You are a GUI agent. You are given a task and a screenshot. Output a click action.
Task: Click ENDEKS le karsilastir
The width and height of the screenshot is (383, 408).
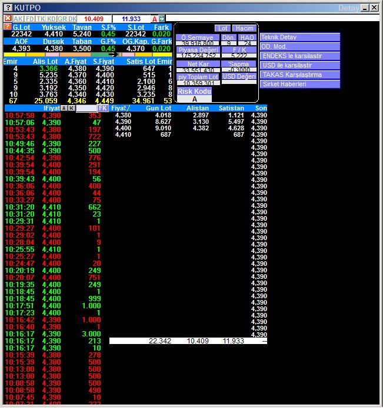tap(300, 56)
